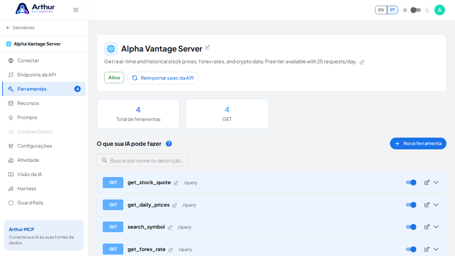Viewport: 455px width, 256px height.
Task: Open help icon next to O que sua IA pode fazer
Action: tap(169, 144)
